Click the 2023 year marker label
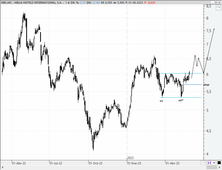 click(130, 158)
